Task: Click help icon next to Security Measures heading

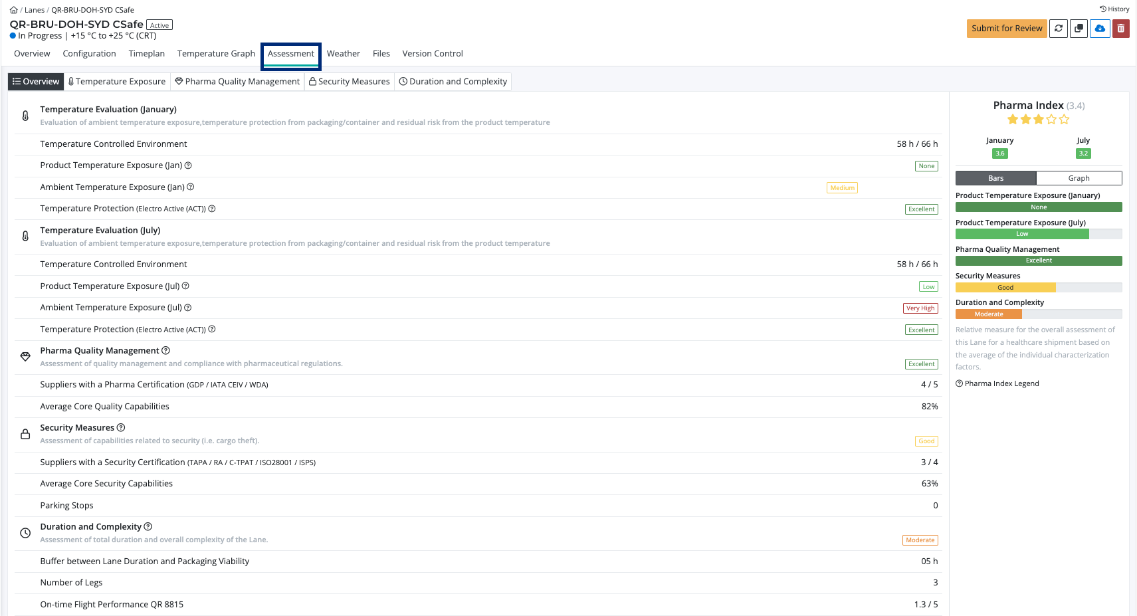Action: coord(121,428)
